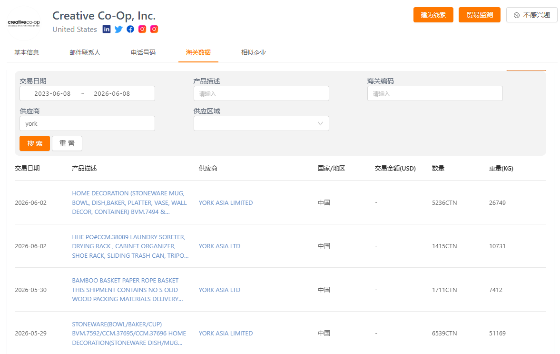560x354 pixels.
Task: Switch to the 基本信息 tab
Action: 27,52
